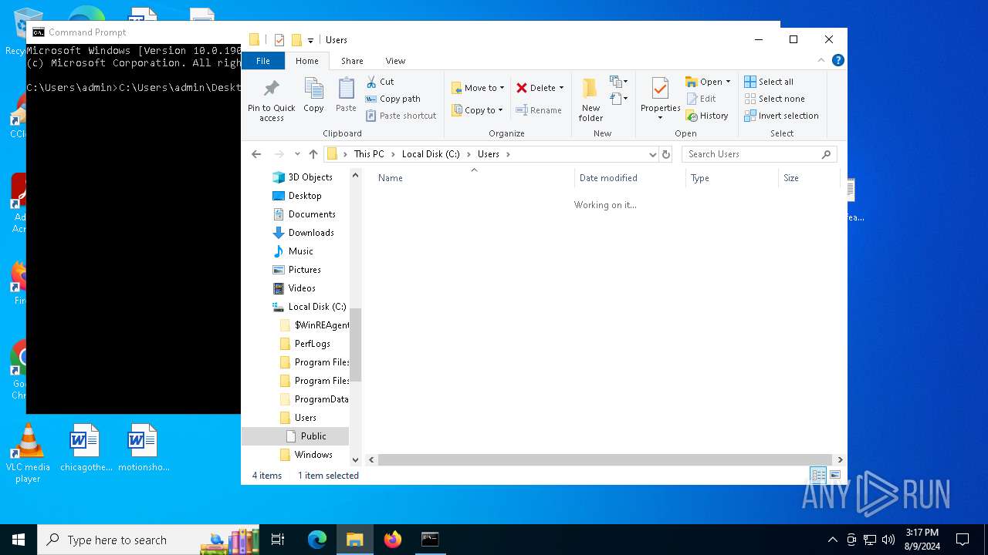
Task: Select Documents in navigation pane
Action: coord(312,214)
